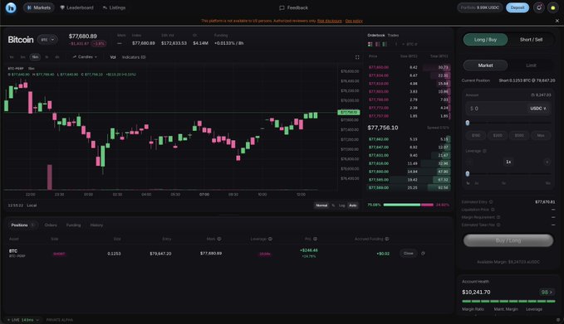Click the Leverage column info icon
Screen dimensions: 564x324
(x=270, y=239)
